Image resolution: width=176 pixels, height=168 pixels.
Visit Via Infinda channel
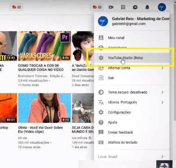click(80, 138)
